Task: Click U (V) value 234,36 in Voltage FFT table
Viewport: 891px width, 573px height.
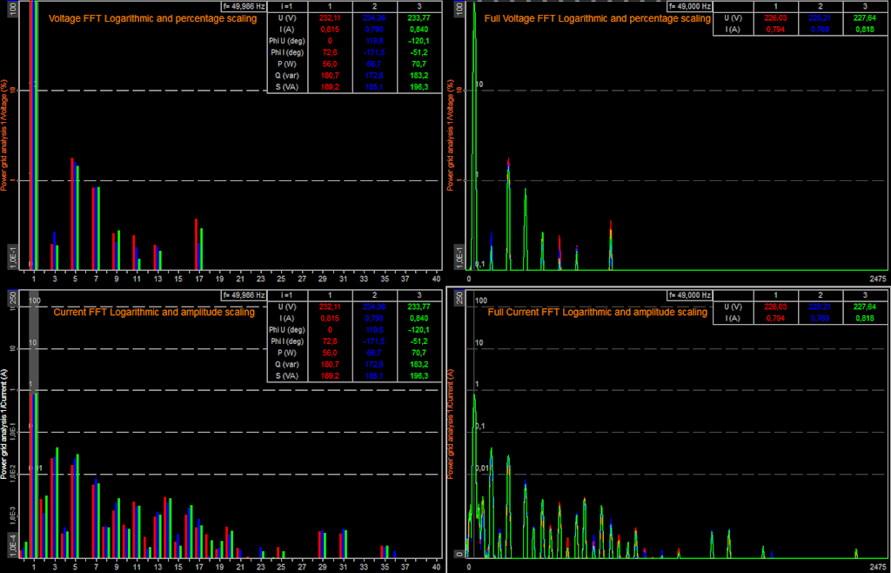Action: (374, 19)
